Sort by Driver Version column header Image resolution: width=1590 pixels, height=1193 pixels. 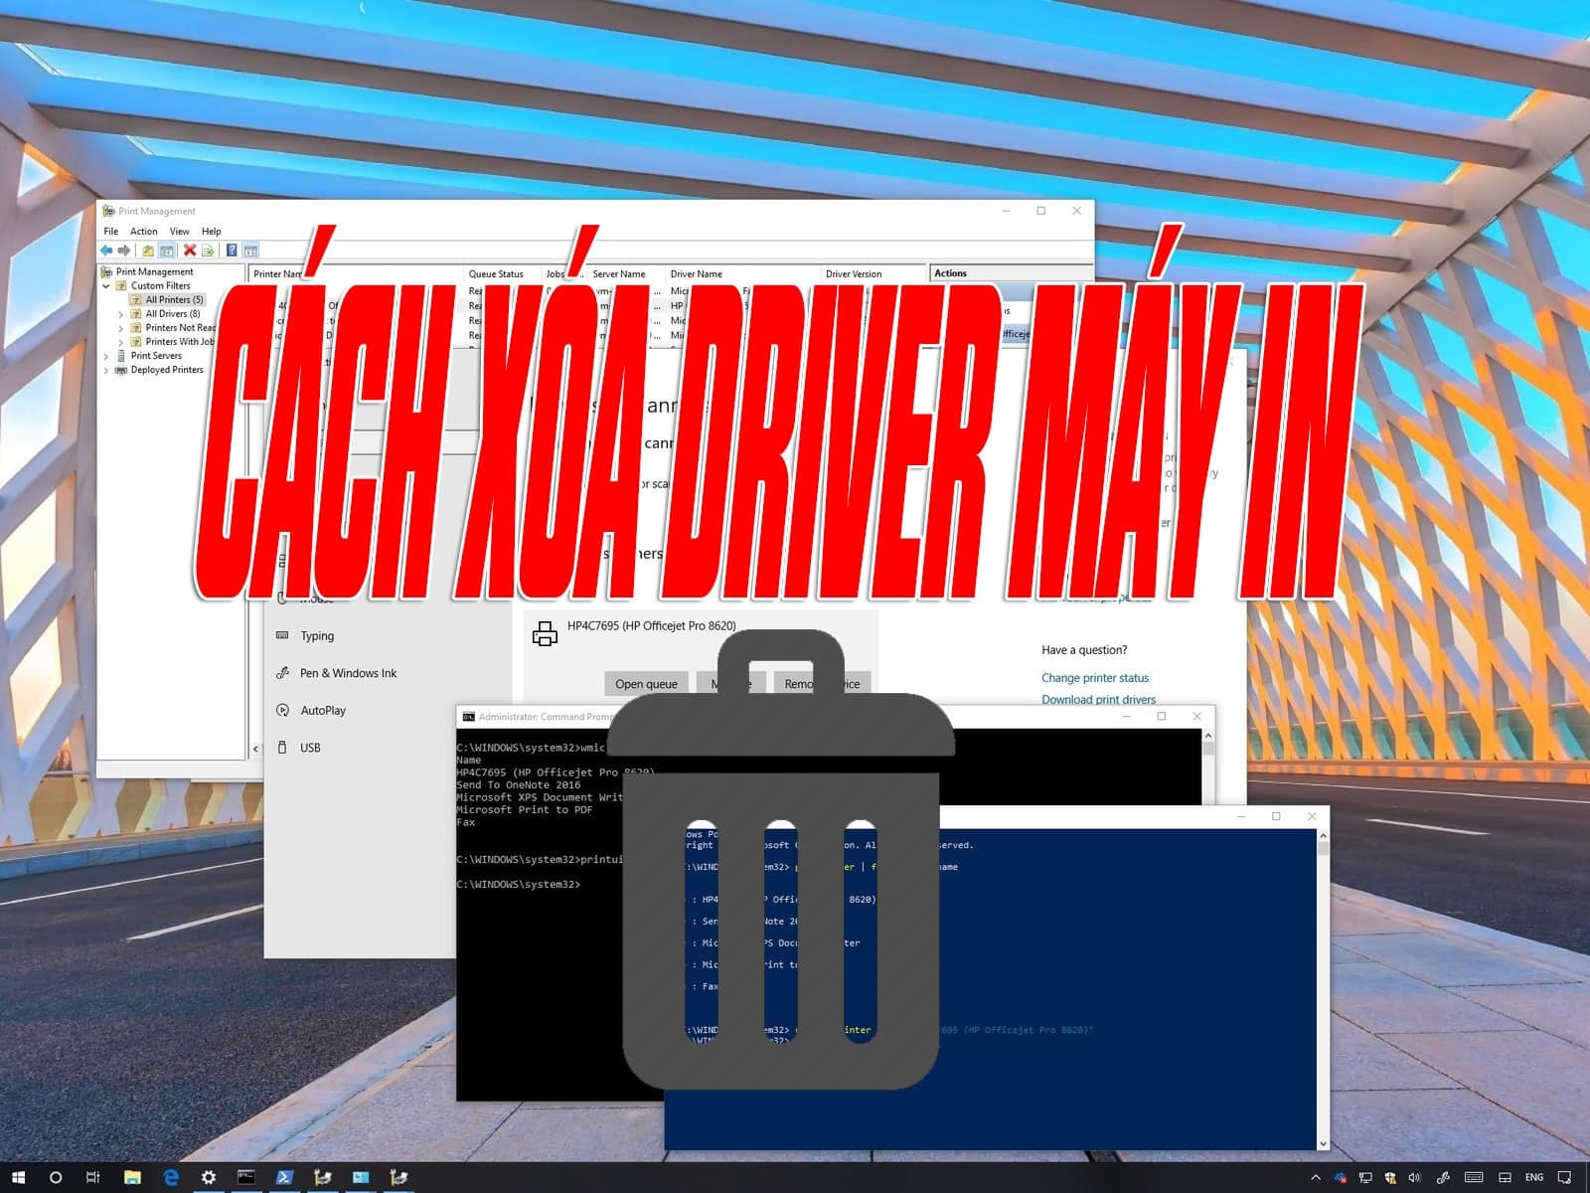coord(854,274)
